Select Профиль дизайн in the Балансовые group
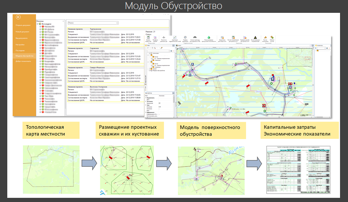Screen dimensions: 348x202 click(x=155, y=39)
